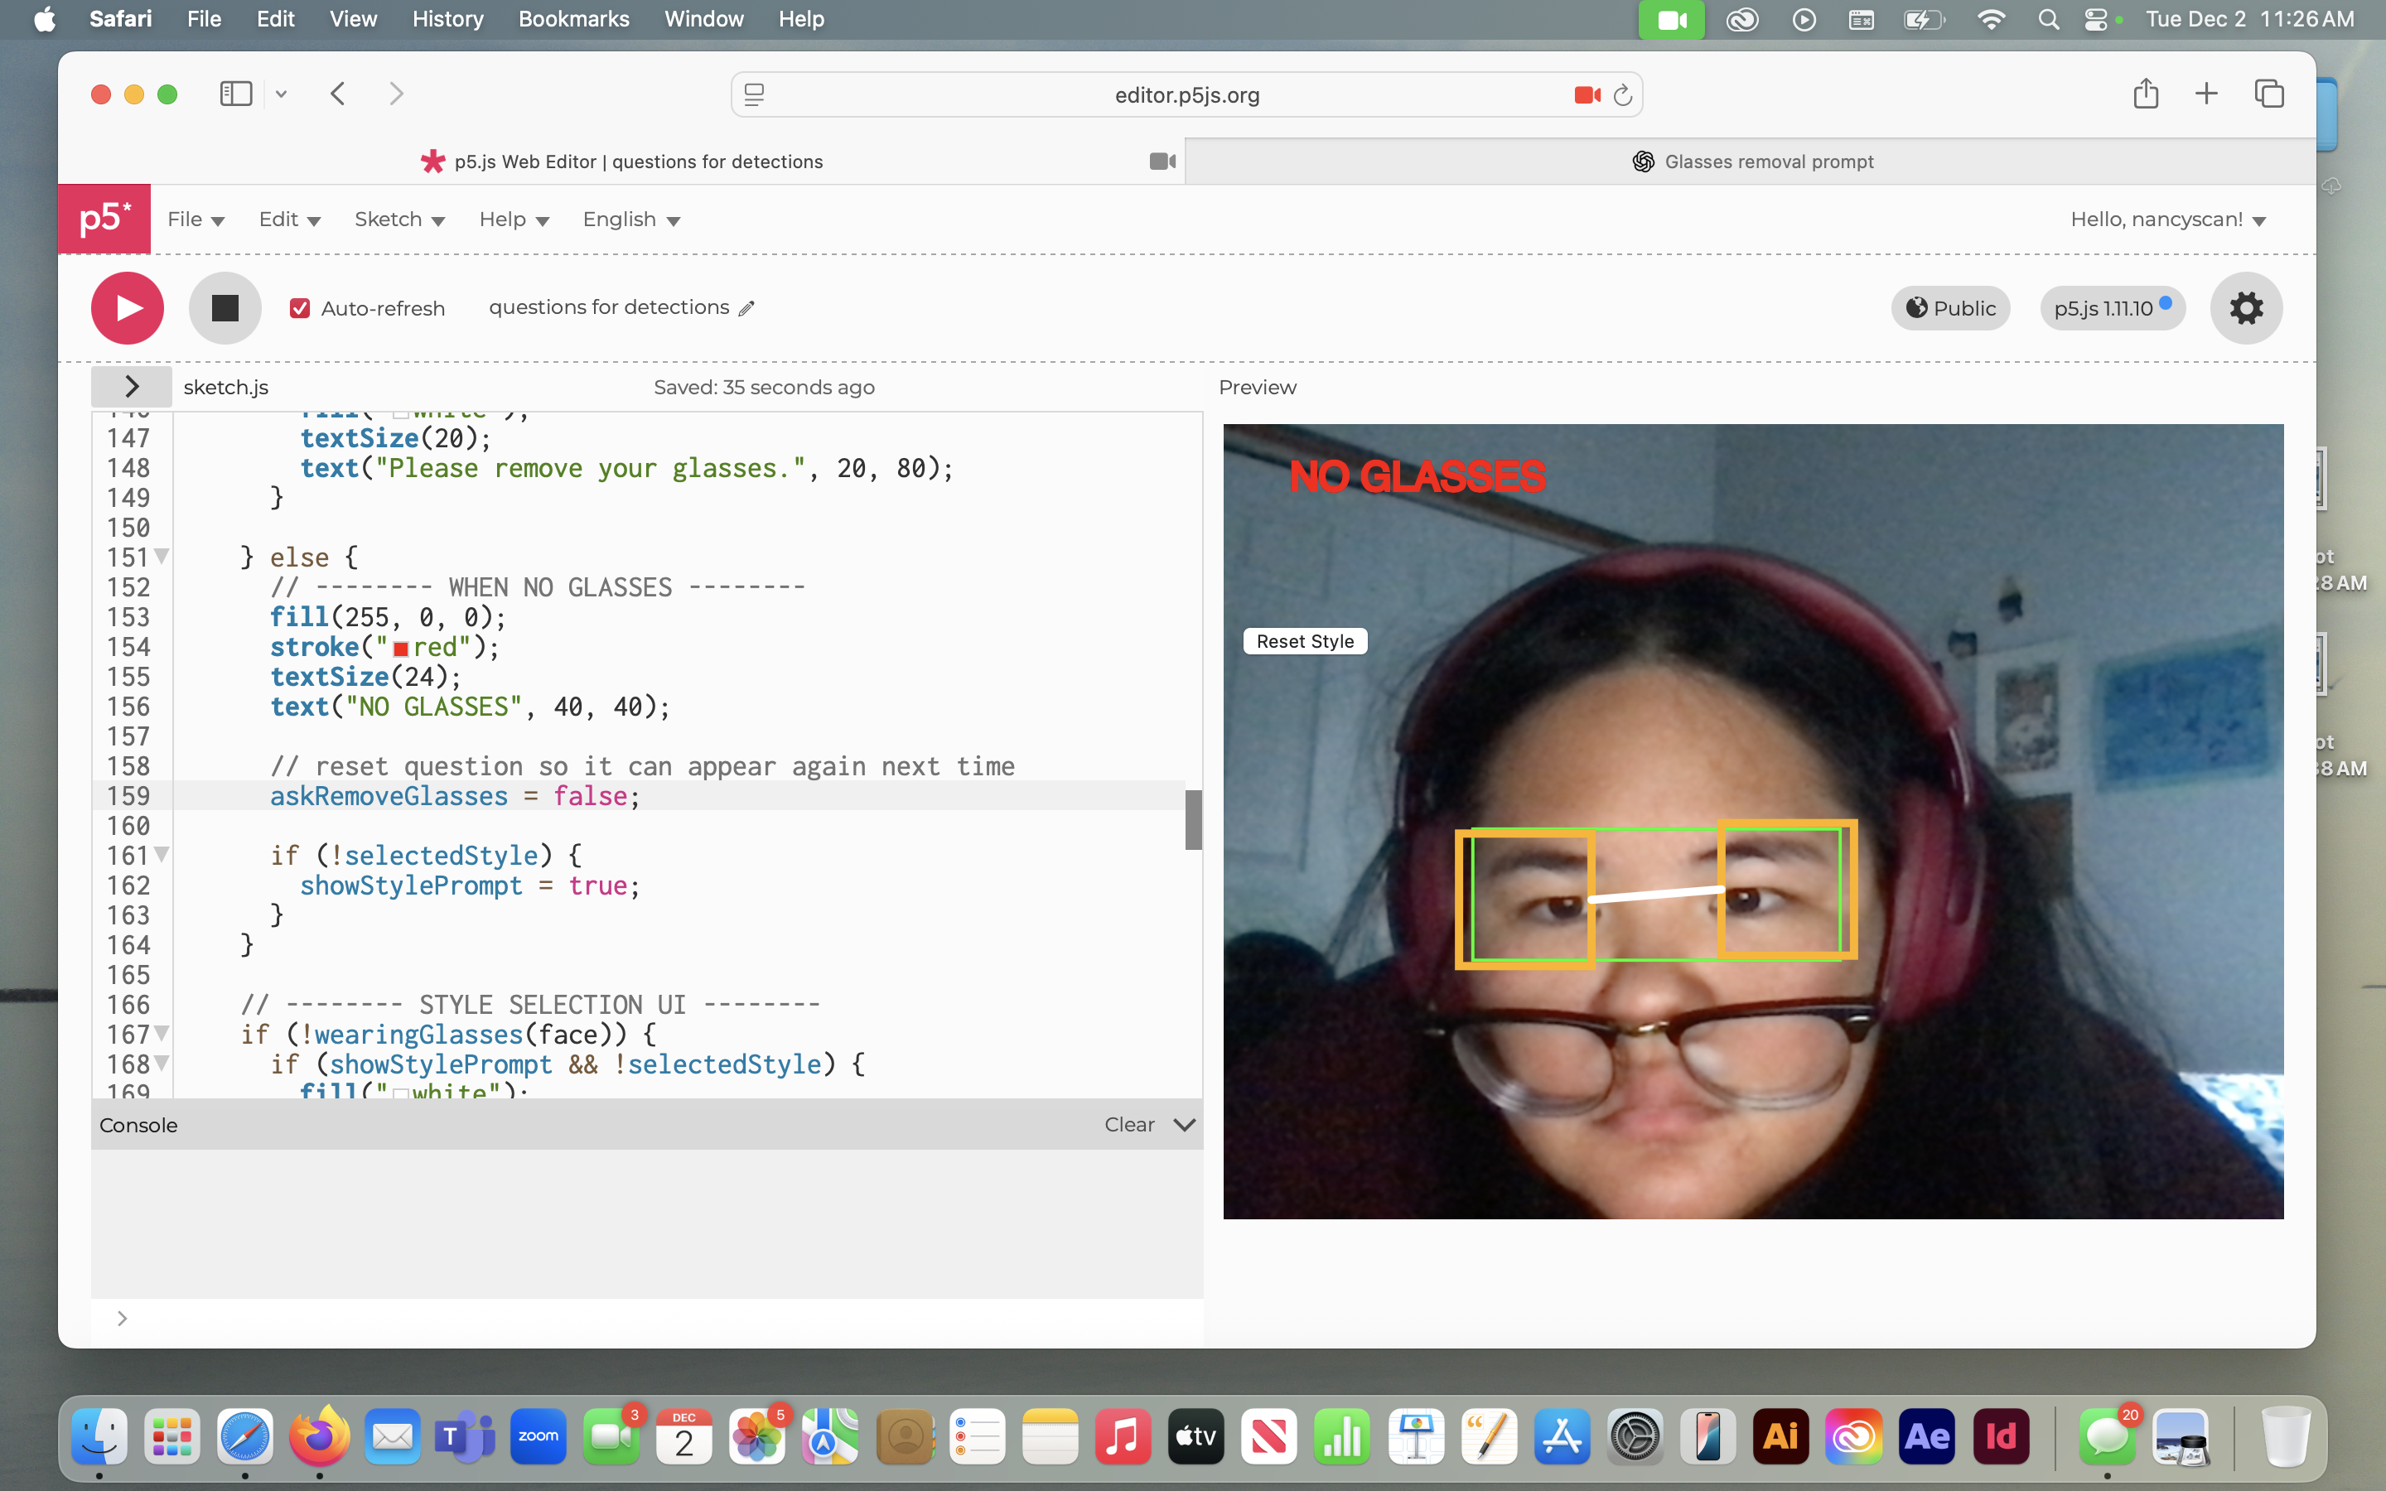Open the Sketch menu

tap(399, 219)
